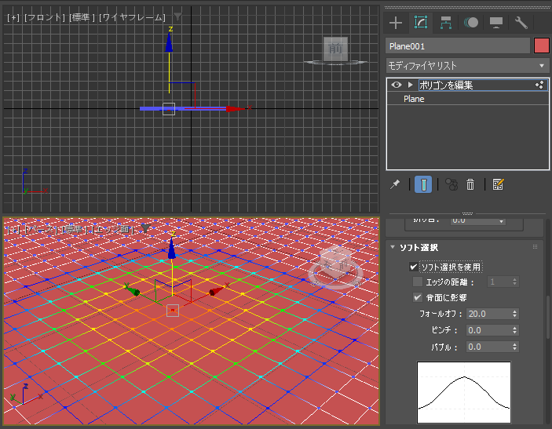Click make unique icon
This screenshot has width=552, height=429.
pyautogui.click(x=451, y=184)
